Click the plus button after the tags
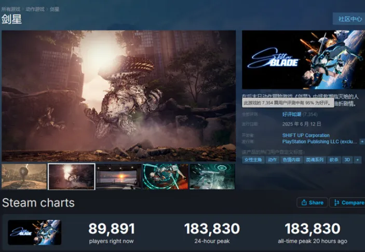The width and height of the screenshot is (365, 252). (358, 160)
